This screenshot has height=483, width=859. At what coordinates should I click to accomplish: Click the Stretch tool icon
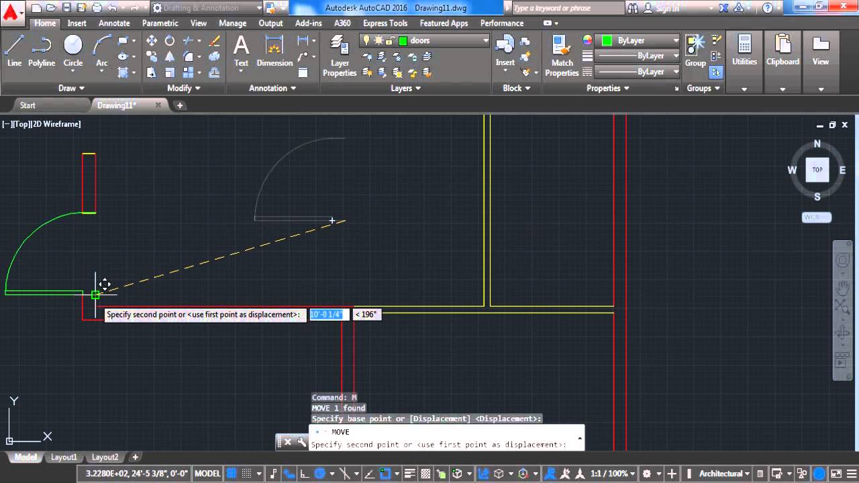point(152,72)
